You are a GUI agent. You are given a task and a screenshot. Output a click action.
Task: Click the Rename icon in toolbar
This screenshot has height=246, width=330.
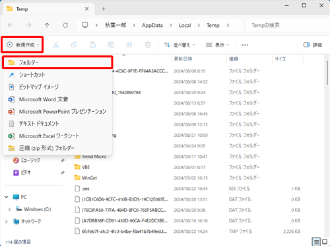coord(111,45)
